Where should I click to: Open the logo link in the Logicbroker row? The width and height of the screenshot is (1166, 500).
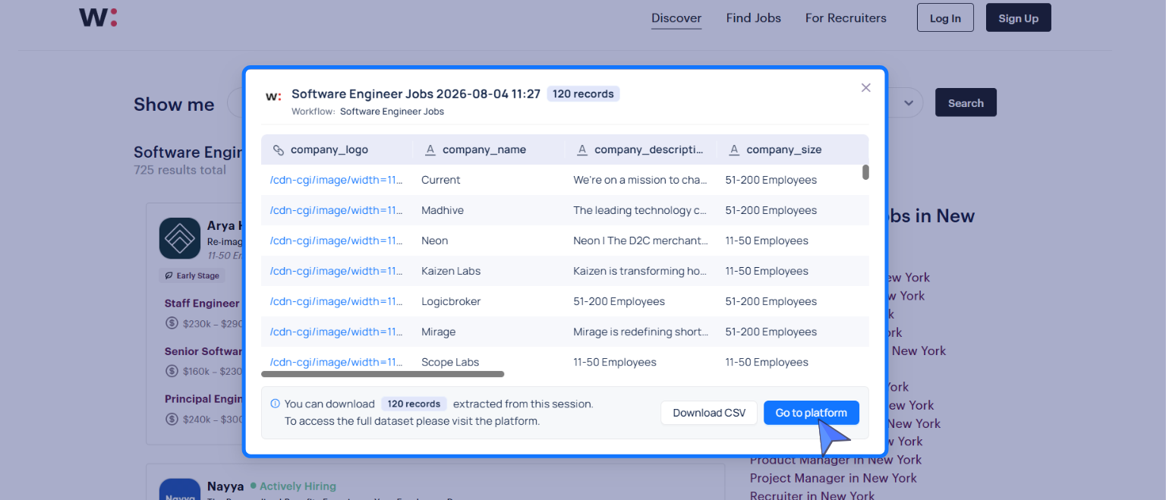click(x=336, y=301)
